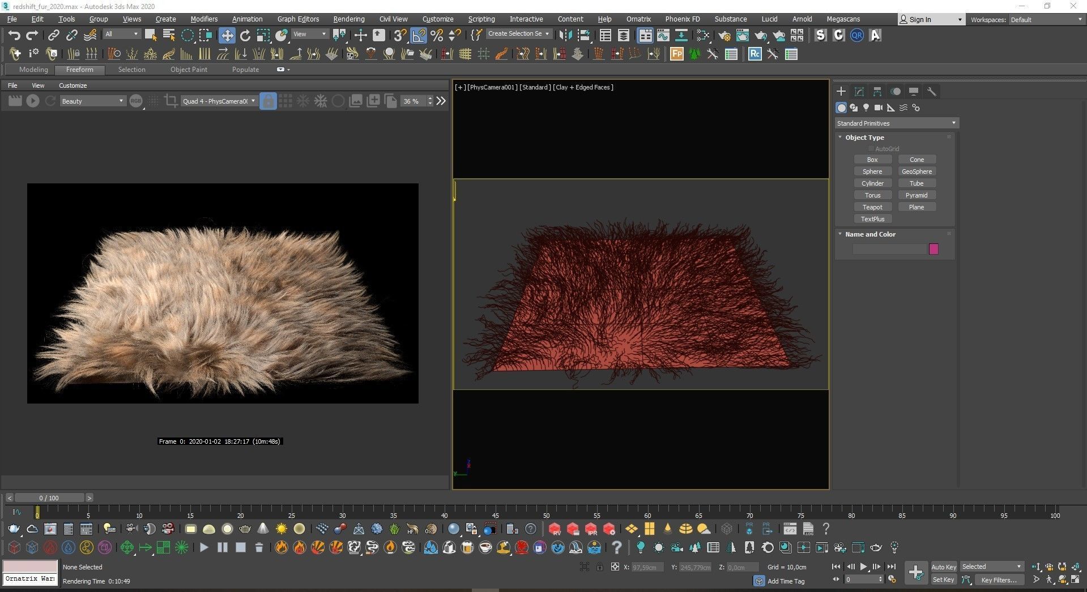Click the Sign In button

pyautogui.click(x=931, y=19)
